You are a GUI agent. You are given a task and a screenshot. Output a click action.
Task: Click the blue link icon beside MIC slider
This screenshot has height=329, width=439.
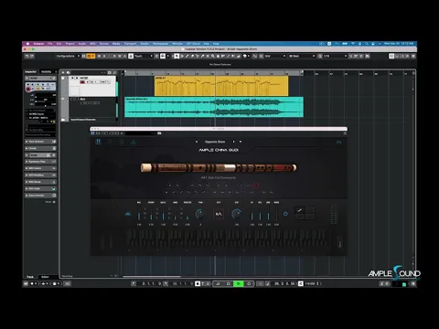(128, 214)
